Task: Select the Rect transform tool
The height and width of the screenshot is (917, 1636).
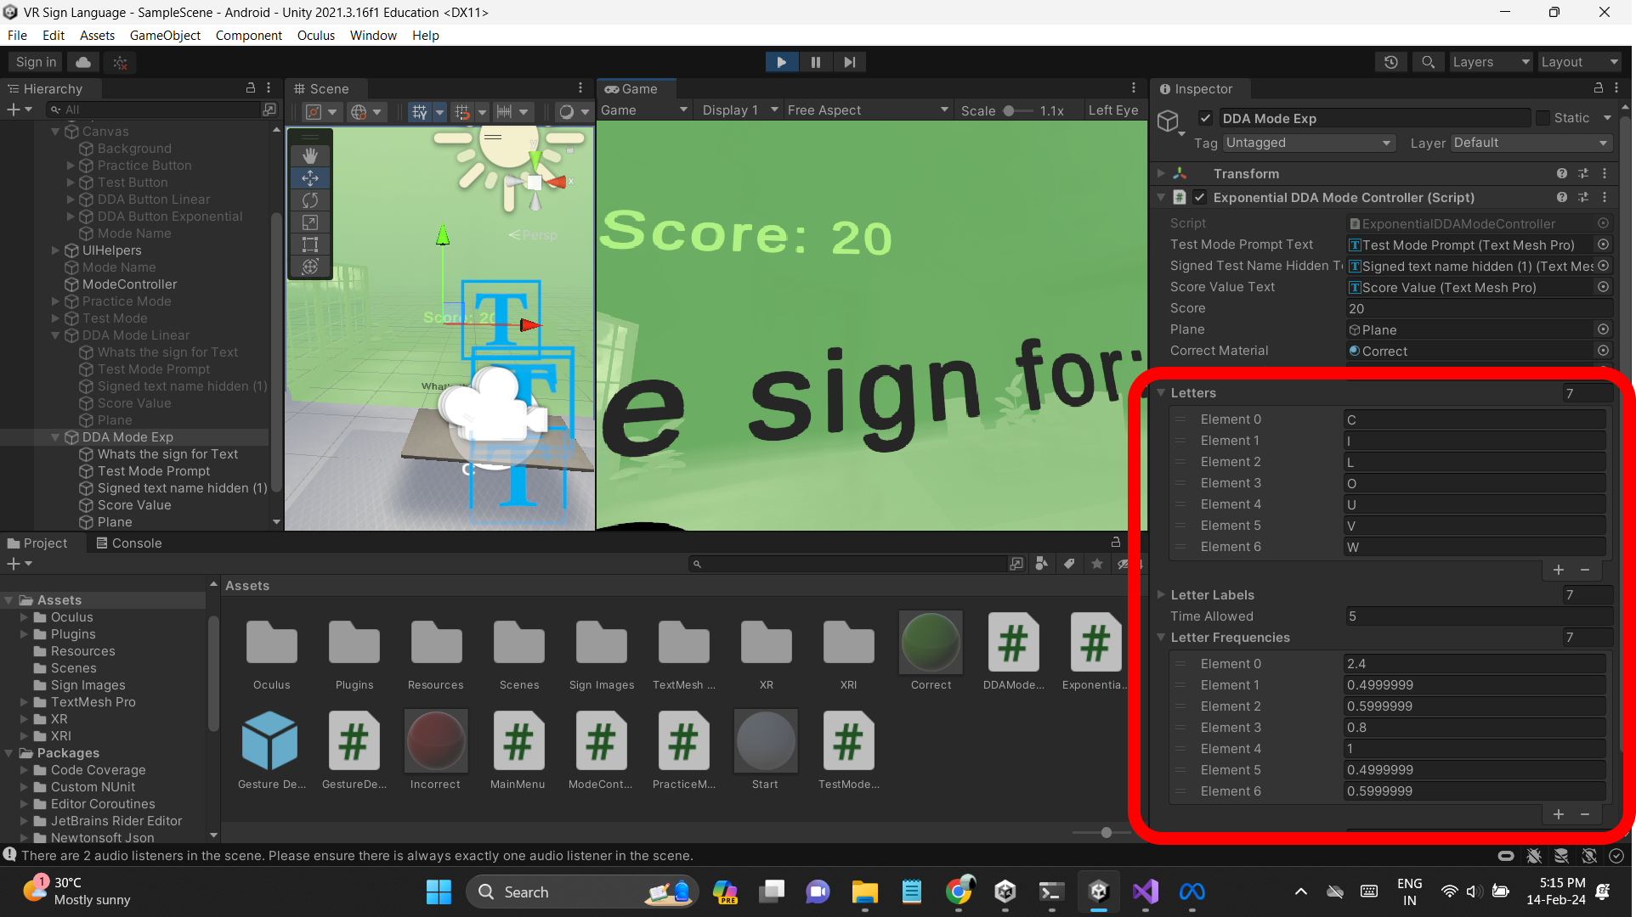Action: pyautogui.click(x=309, y=245)
